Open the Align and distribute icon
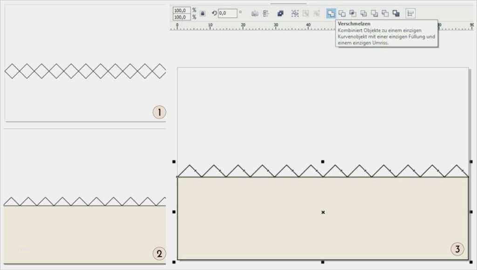Image resolution: width=477 pixels, height=270 pixels. click(410, 13)
